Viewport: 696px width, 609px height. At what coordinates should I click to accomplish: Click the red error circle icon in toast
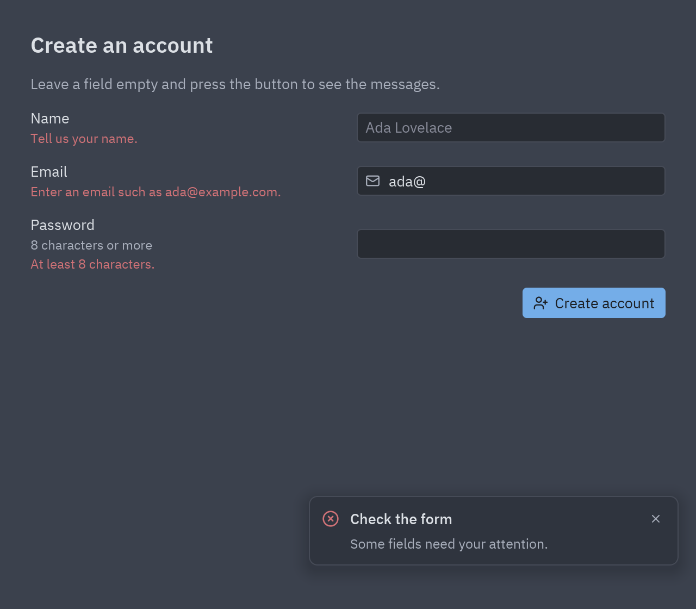(x=331, y=519)
